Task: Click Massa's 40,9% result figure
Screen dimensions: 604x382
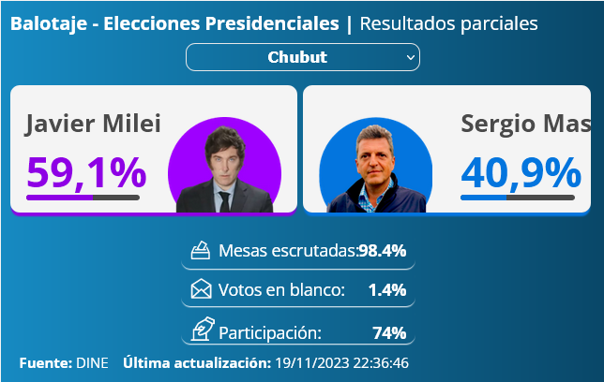Action: tap(521, 173)
